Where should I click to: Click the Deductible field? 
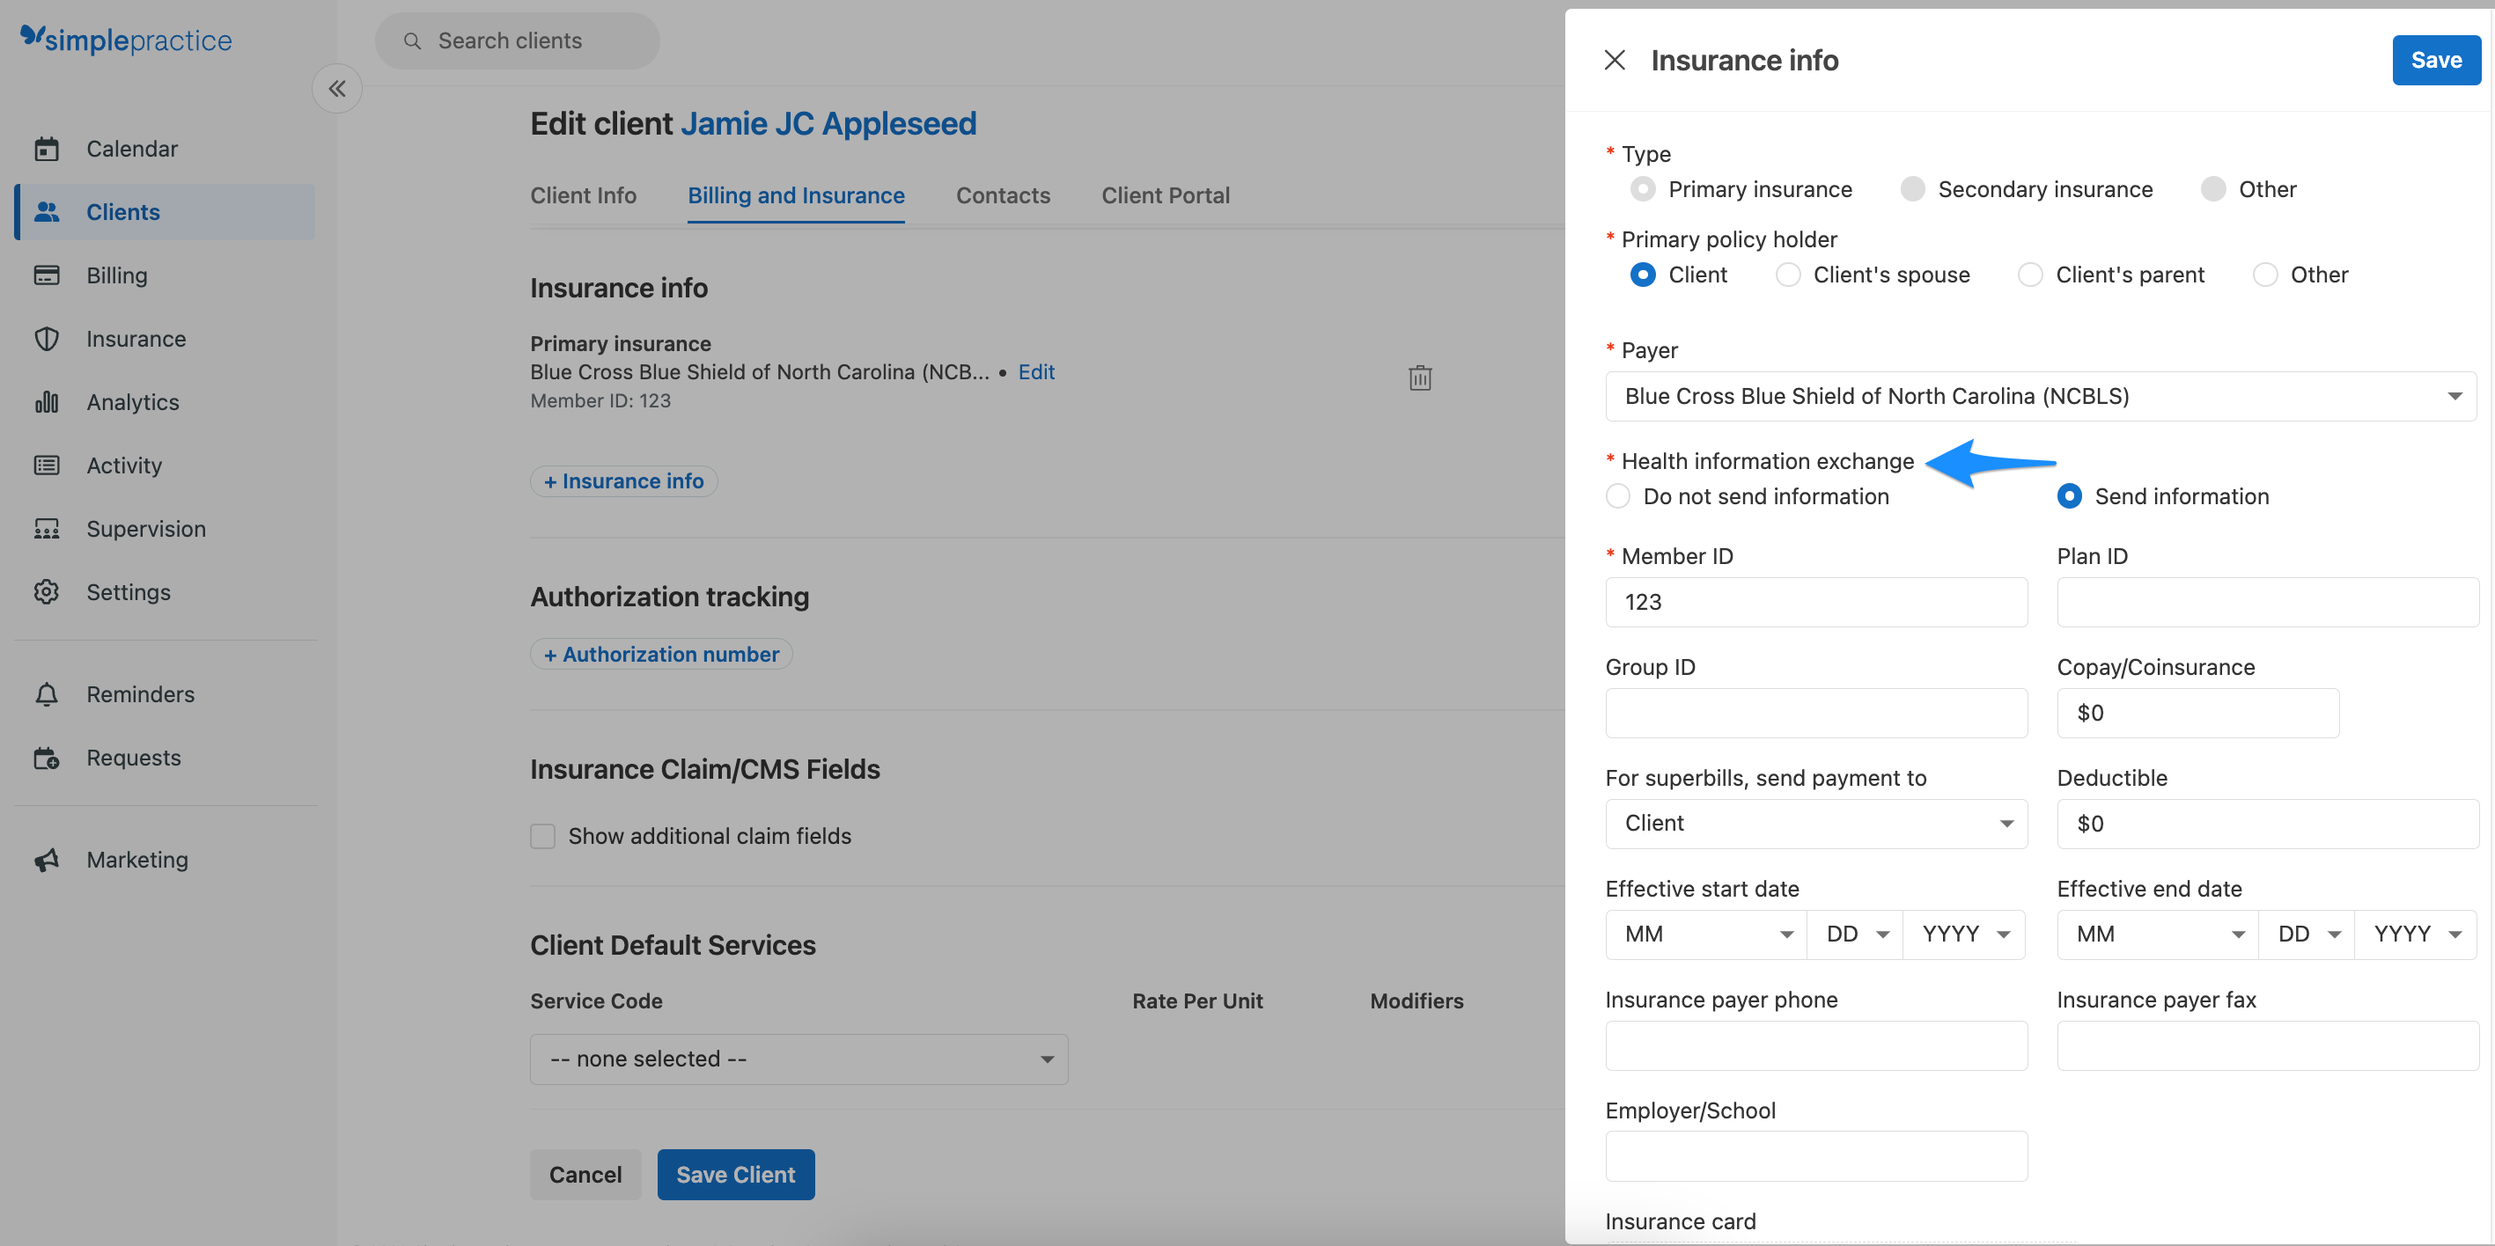click(2267, 824)
